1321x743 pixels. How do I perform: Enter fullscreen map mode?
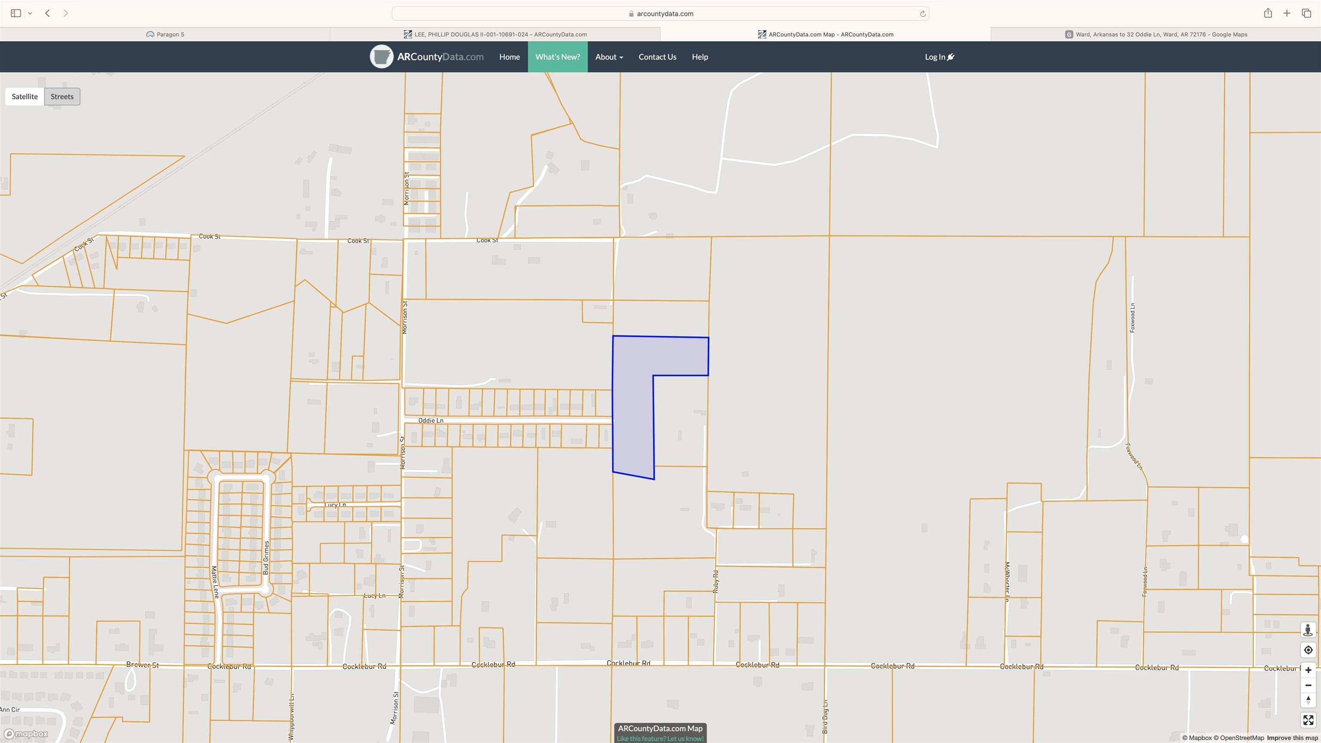click(1308, 721)
